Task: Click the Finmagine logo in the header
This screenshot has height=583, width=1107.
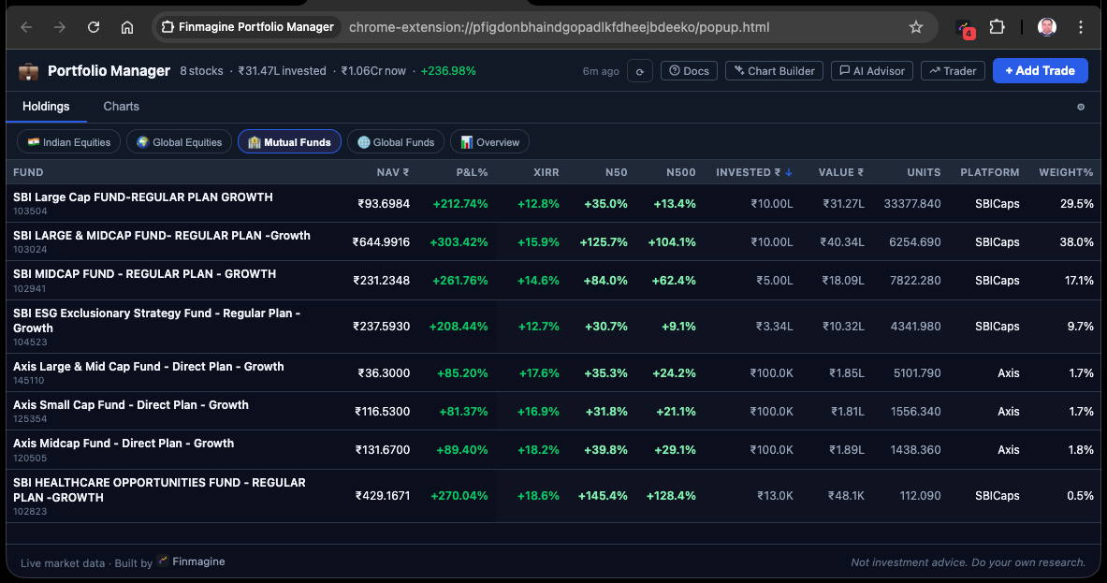Action: pyautogui.click(x=28, y=70)
